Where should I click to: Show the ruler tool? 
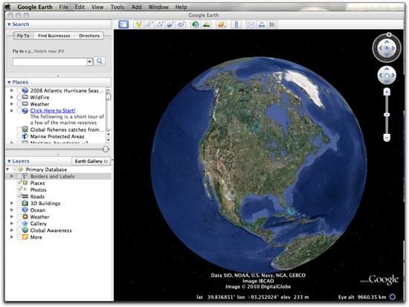point(236,25)
